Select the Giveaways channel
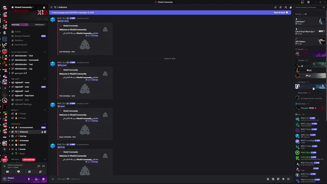Viewport: 327px width, 184px height. pyautogui.click(x=28, y=141)
